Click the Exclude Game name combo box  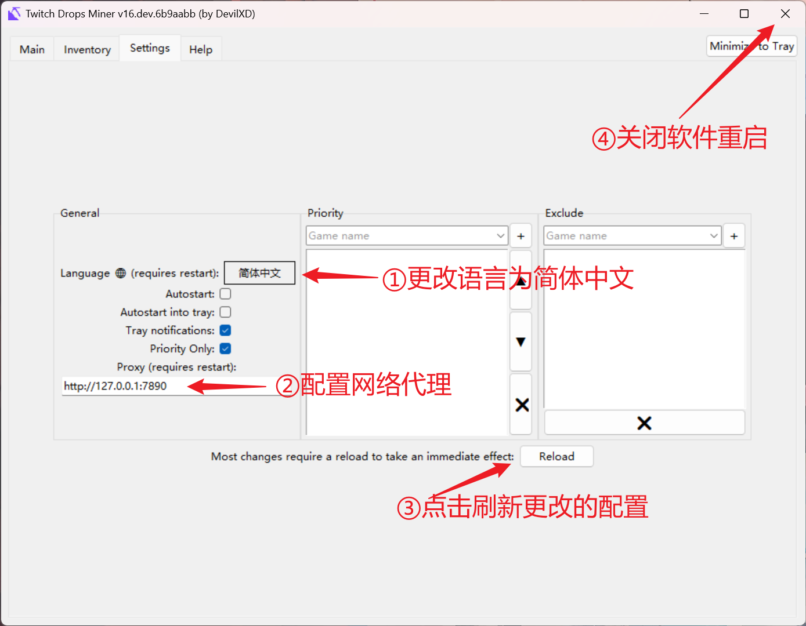[632, 236]
